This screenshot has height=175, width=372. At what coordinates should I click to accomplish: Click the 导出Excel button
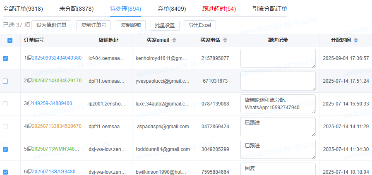(x=199, y=25)
